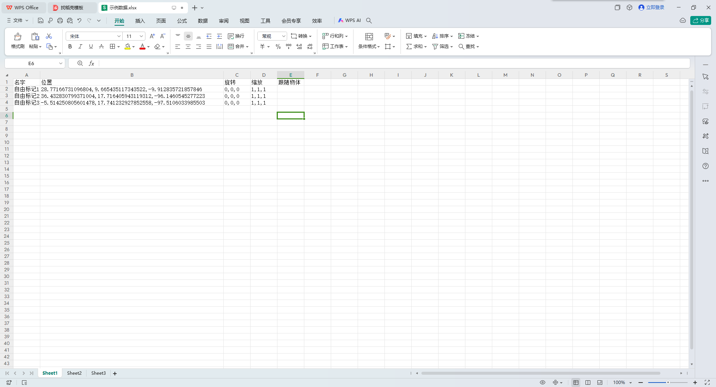This screenshot has width=716, height=387.
Task: Switch to the 插入 ribbon tab
Action: click(140, 21)
